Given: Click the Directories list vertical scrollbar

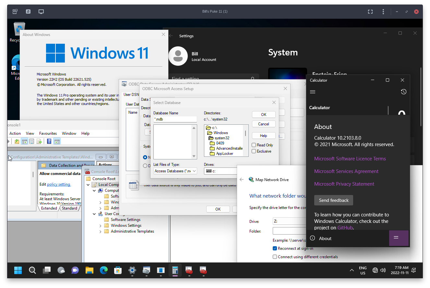Looking at the screenshot, I should coord(245,140).
